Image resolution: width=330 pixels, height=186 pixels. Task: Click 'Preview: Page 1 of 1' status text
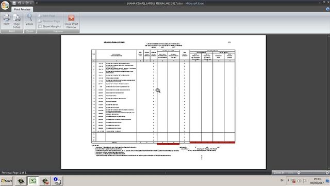coord(14,173)
